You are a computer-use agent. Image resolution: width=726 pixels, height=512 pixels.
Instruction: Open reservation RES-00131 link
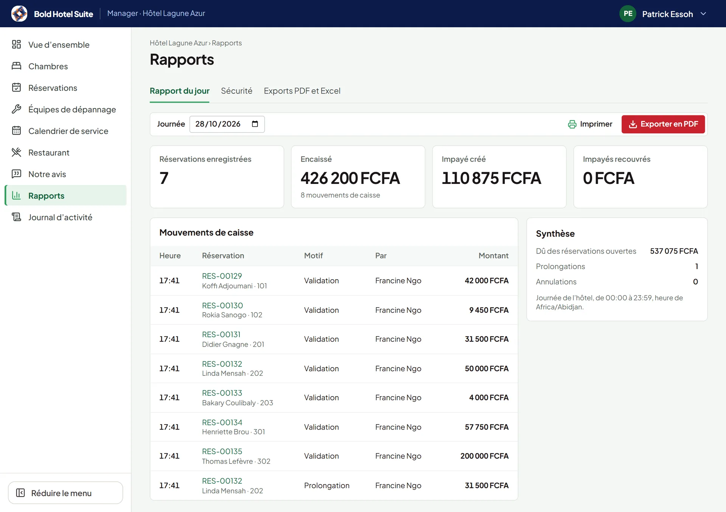pyautogui.click(x=221, y=335)
